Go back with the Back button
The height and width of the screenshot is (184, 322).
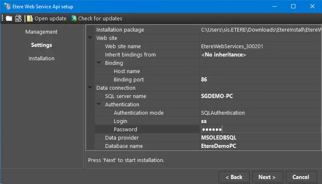coord(234,177)
